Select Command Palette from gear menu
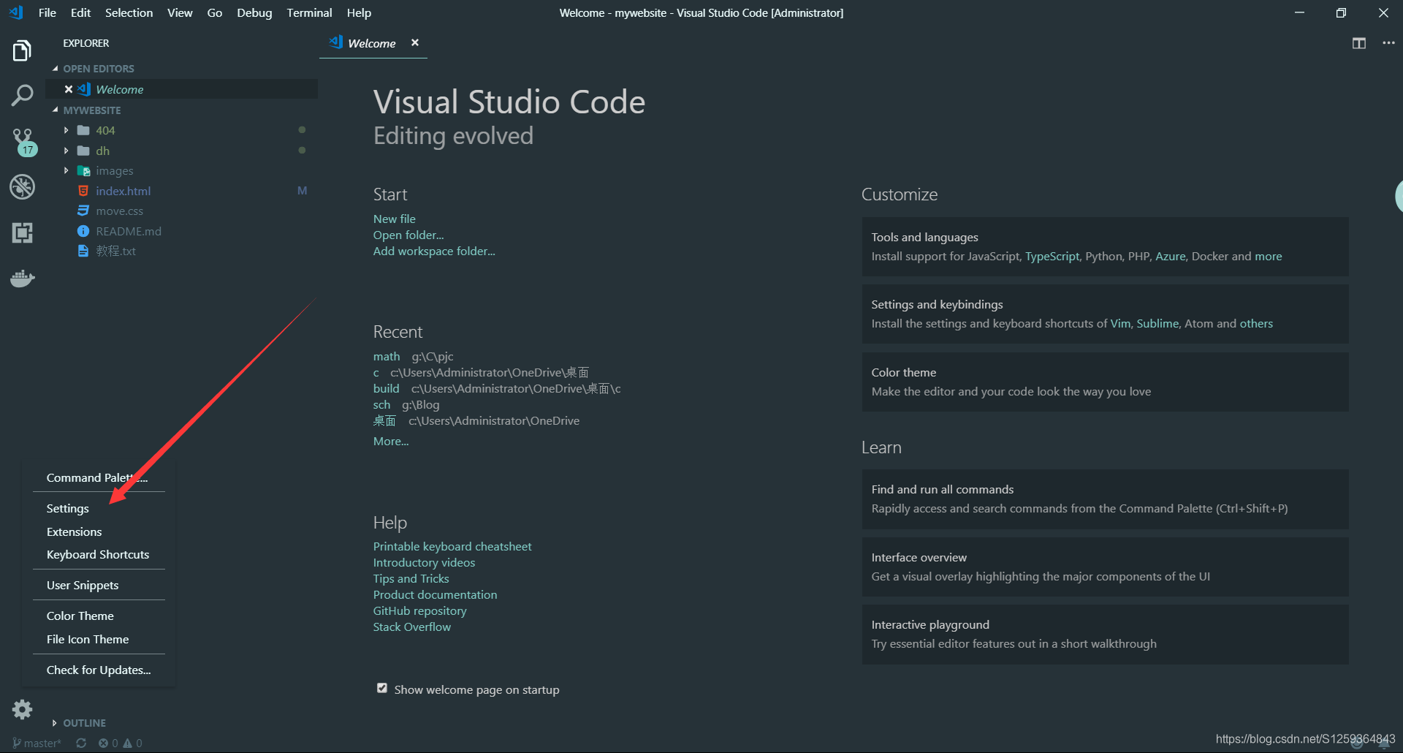Viewport: 1403px width, 753px height. (x=99, y=477)
